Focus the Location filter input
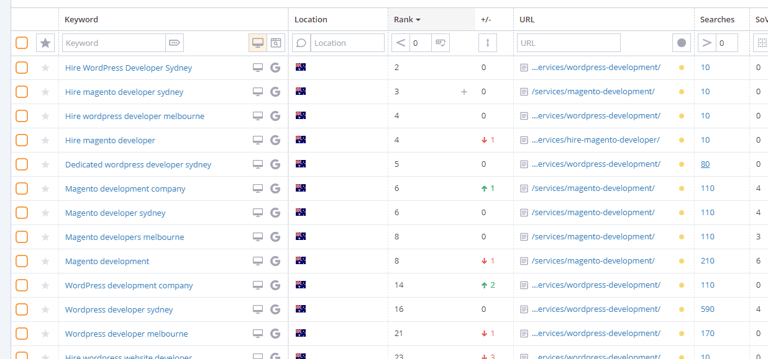768x359 pixels. 347,43
